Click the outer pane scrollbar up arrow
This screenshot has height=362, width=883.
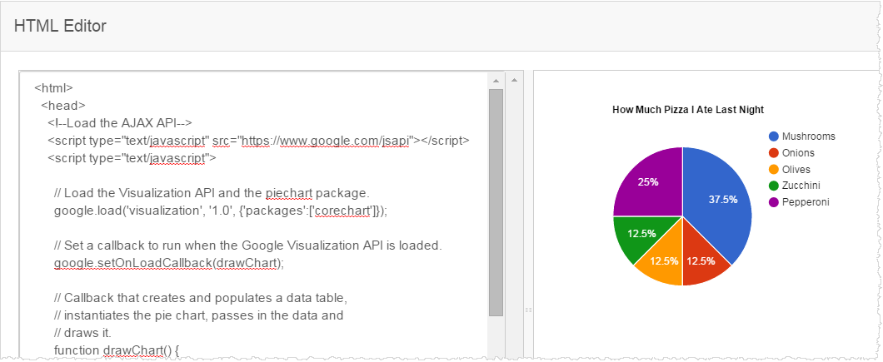[x=514, y=81]
